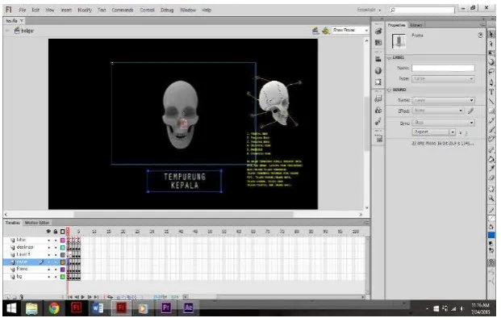Switch to the Motion Editor tab

(37, 223)
